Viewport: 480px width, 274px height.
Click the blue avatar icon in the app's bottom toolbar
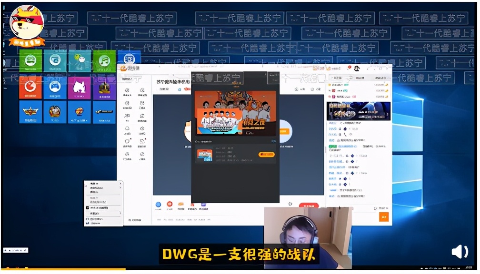point(158,204)
